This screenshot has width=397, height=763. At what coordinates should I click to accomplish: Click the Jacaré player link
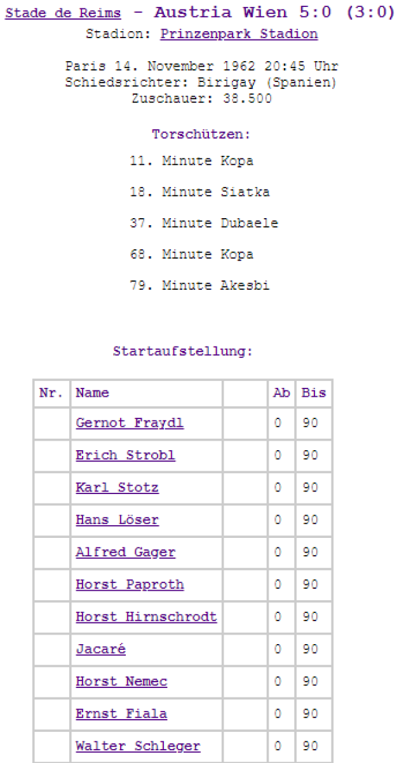click(x=100, y=649)
